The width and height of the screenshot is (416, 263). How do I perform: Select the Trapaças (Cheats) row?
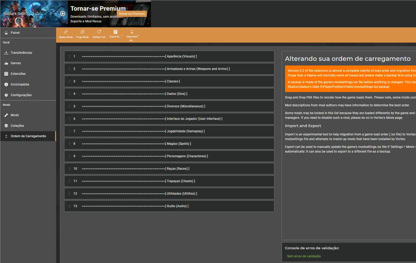[169, 181]
